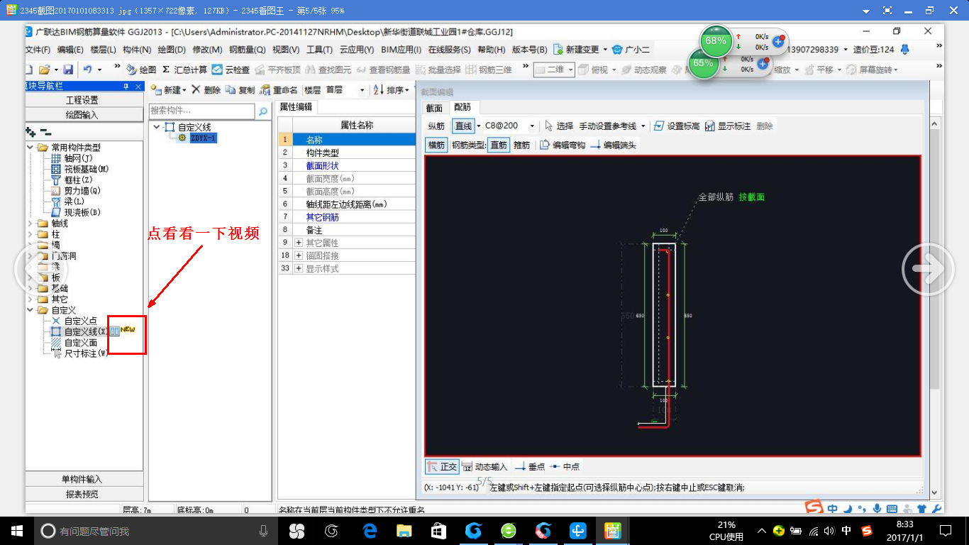
Task: Expand the 基础 folder node
Action: point(31,288)
